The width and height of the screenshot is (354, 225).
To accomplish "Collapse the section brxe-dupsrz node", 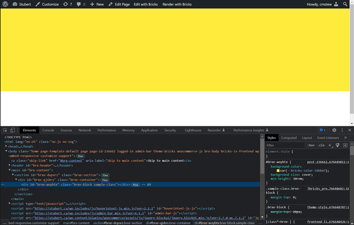I will (13, 175).
